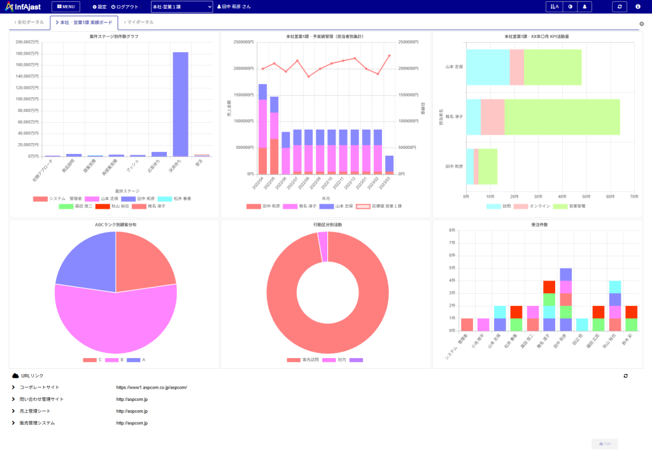Click the notification bell icon
The width and height of the screenshot is (652, 451).
pyautogui.click(x=585, y=6)
